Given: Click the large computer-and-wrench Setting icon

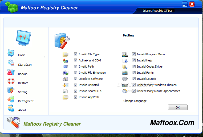Looking at the screenshot, I should [x=62, y=41].
